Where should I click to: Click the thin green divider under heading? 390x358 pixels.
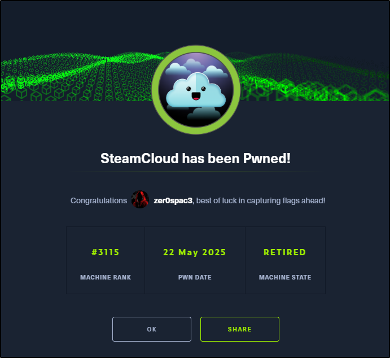pyautogui.click(x=195, y=172)
